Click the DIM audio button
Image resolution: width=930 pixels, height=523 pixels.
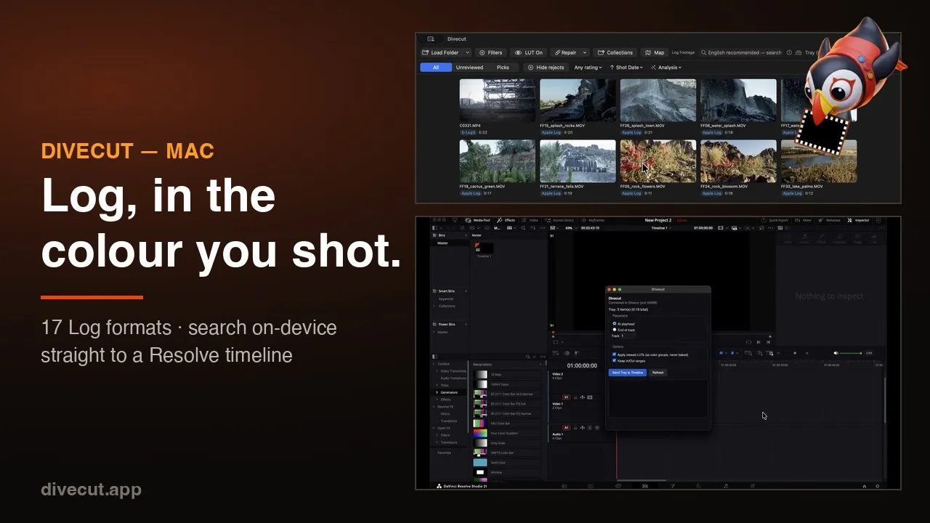coord(869,353)
